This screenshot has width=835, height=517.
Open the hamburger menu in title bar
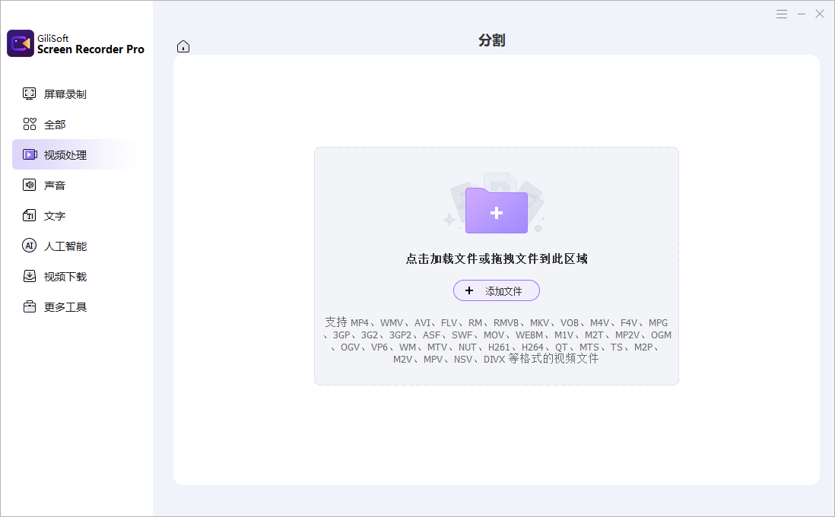781,14
